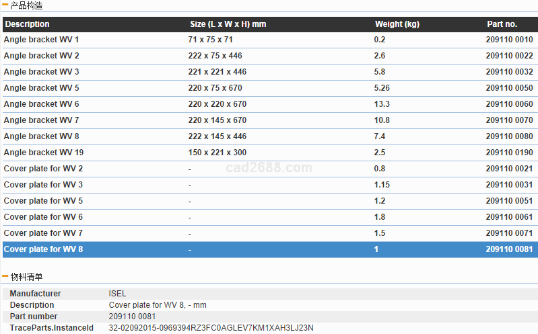Click the Size (L x W x H) mm header
This screenshot has width=538, height=334.
pyautogui.click(x=228, y=24)
